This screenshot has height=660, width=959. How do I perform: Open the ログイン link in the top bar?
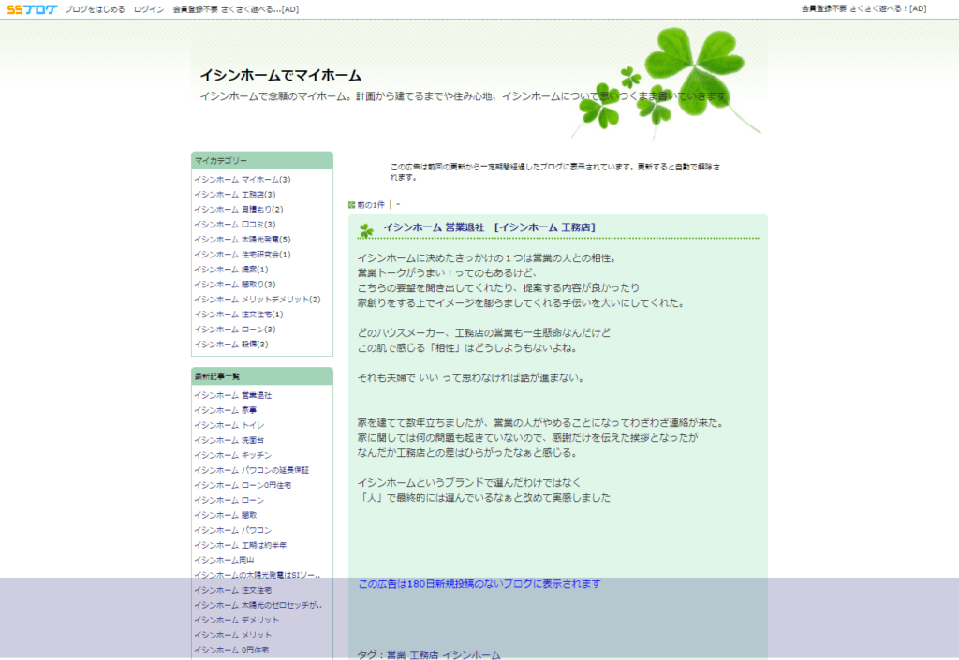click(149, 9)
